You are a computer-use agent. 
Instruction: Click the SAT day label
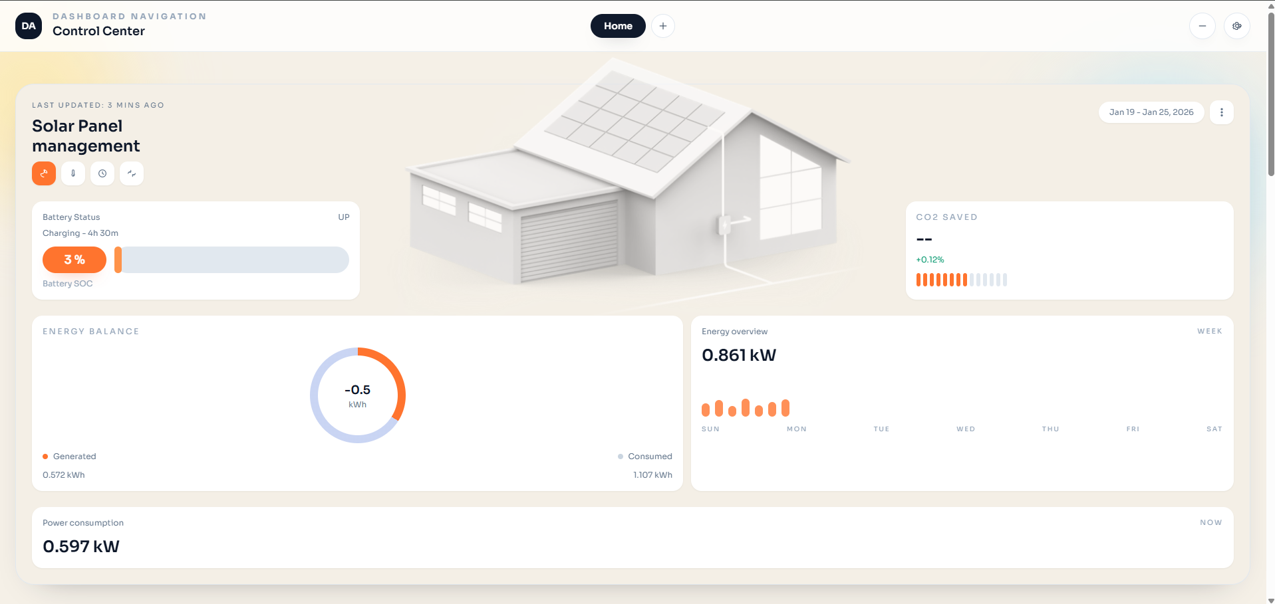pos(1214,429)
